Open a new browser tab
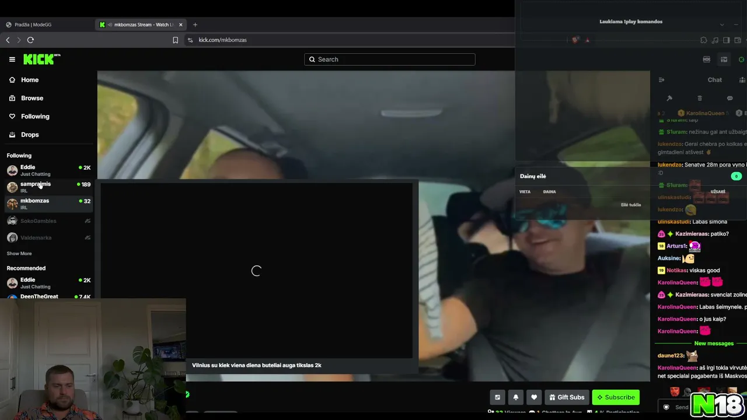The image size is (747, 420). 195,24
